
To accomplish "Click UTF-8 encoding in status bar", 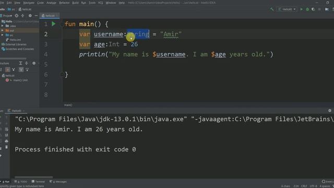I will coord(313,186).
